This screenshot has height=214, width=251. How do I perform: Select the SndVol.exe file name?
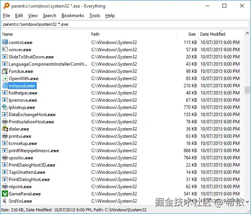pyautogui.click(x=20, y=201)
